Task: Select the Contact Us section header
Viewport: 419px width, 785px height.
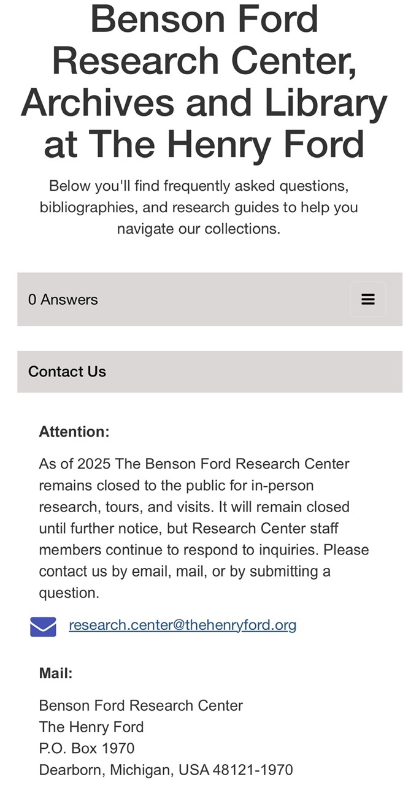Action: [x=67, y=372]
